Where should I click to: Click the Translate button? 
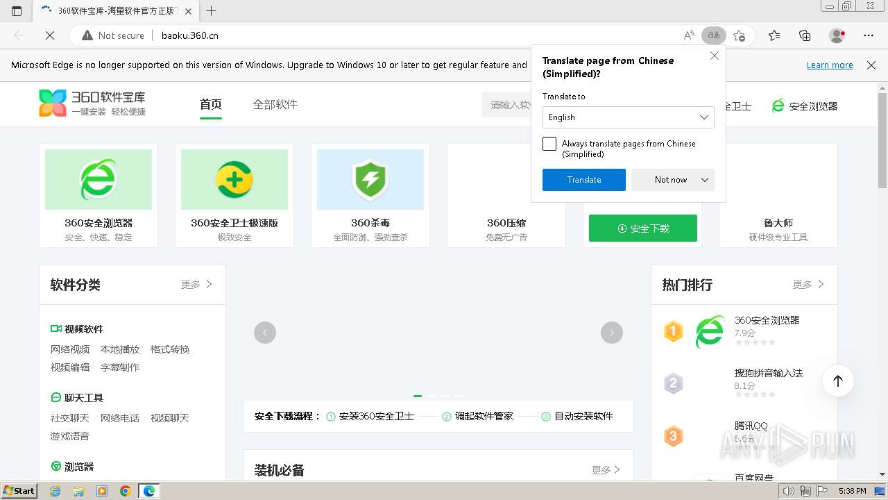584,180
